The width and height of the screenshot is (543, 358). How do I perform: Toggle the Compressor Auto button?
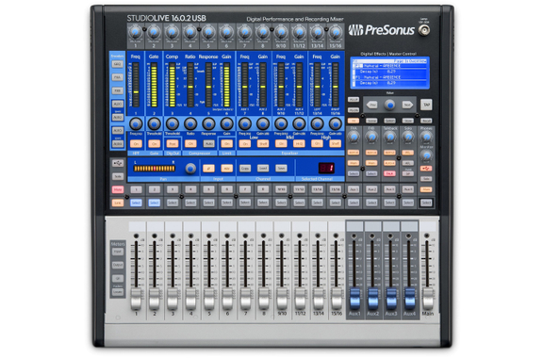(208, 144)
